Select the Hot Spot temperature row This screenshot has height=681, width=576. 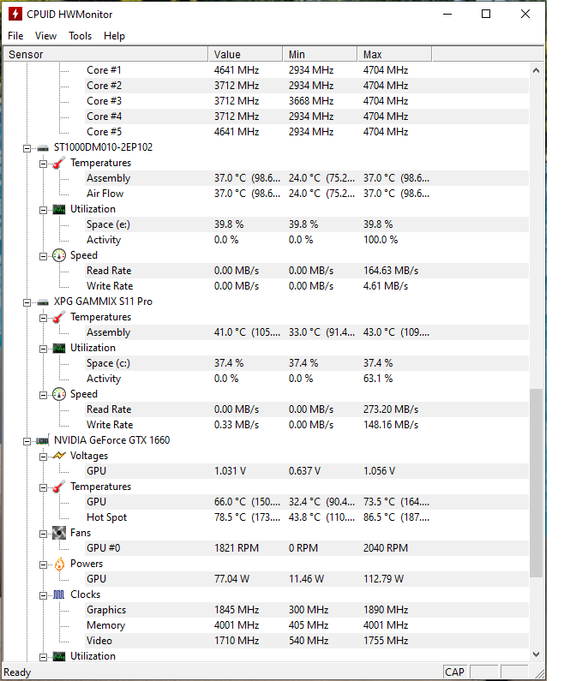266,517
